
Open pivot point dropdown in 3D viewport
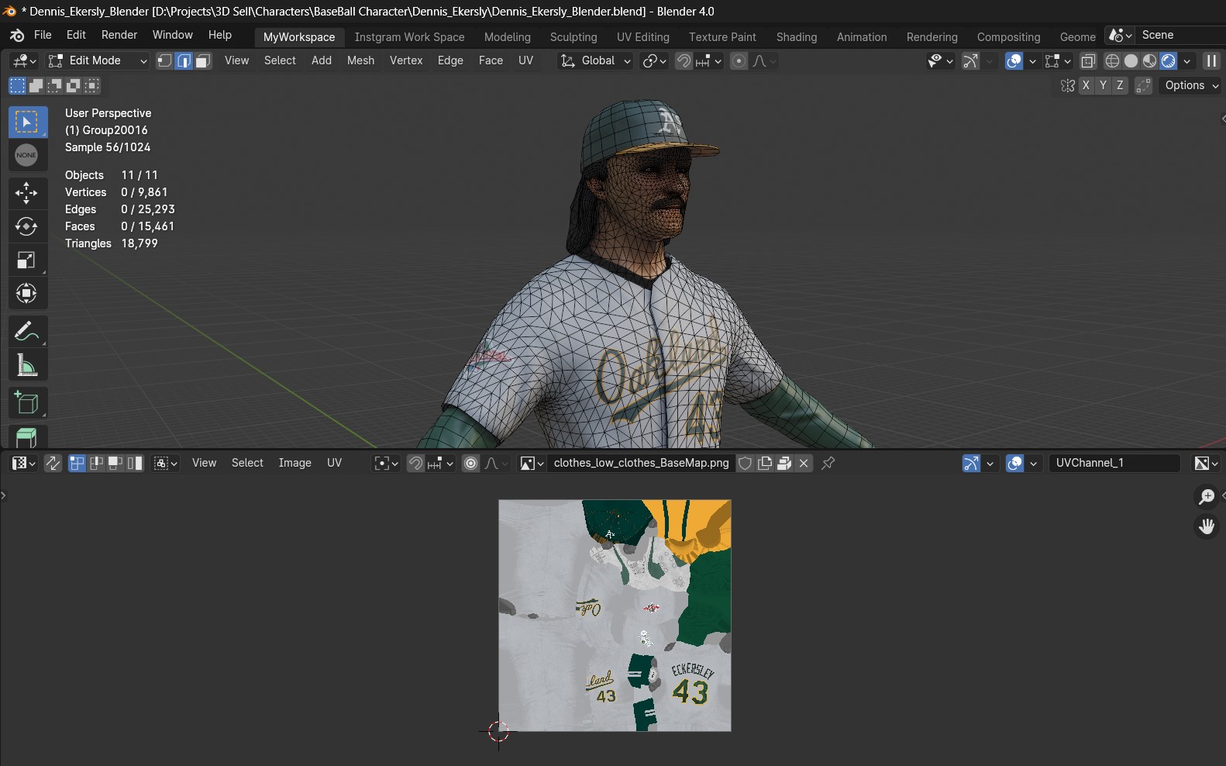point(654,60)
